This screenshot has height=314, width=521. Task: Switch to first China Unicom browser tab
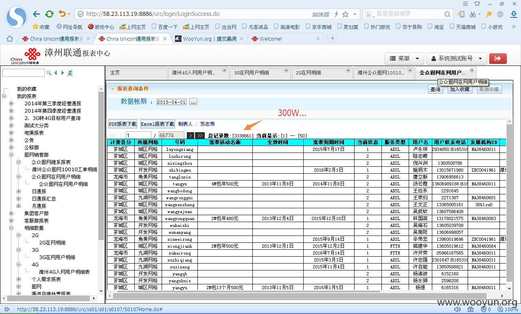tap(56, 39)
